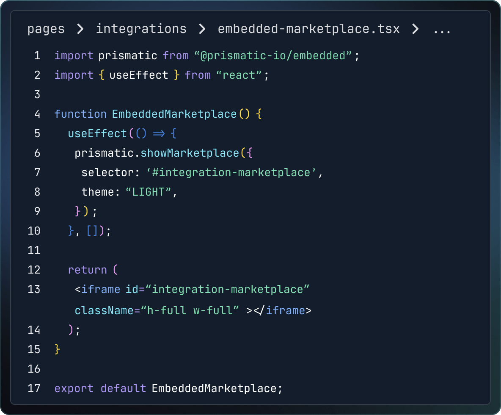501x415 pixels.
Task: Expand the chevron after 'pages'
Action: (x=80, y=29)
